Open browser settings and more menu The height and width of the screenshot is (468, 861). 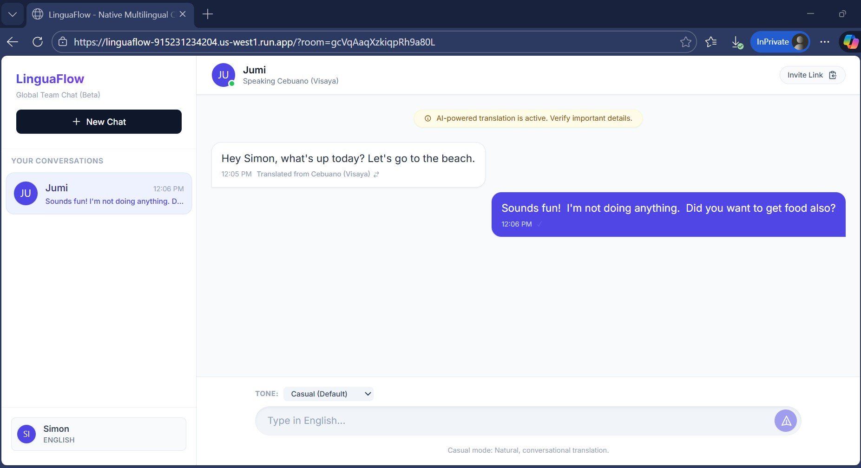coord(825,42)
